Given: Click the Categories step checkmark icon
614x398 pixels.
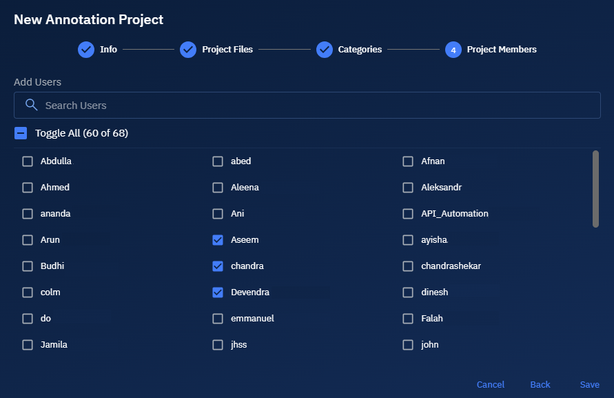Looking at the screenshot, I should pos(325,50).
